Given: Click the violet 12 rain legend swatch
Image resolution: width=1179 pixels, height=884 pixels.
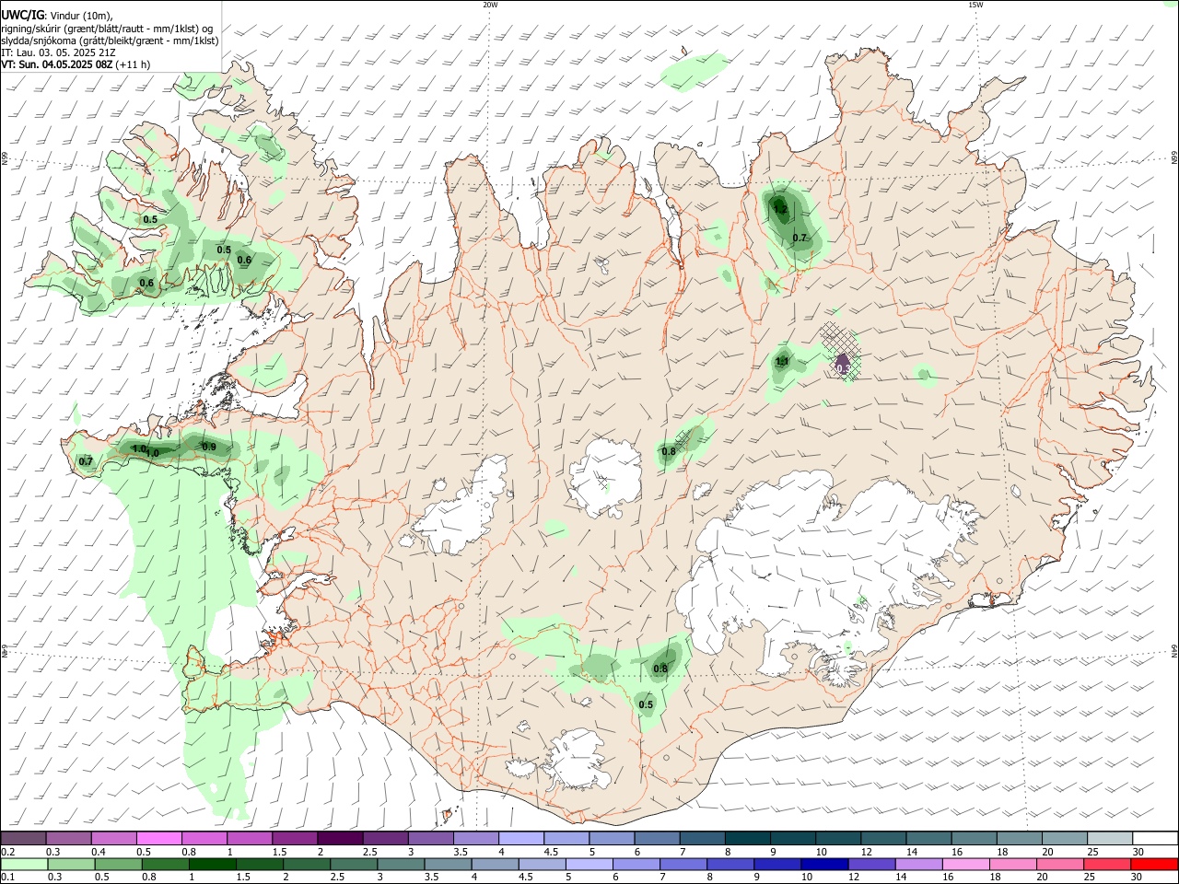Looking at the screenshot, I should (x=871, y=865).
